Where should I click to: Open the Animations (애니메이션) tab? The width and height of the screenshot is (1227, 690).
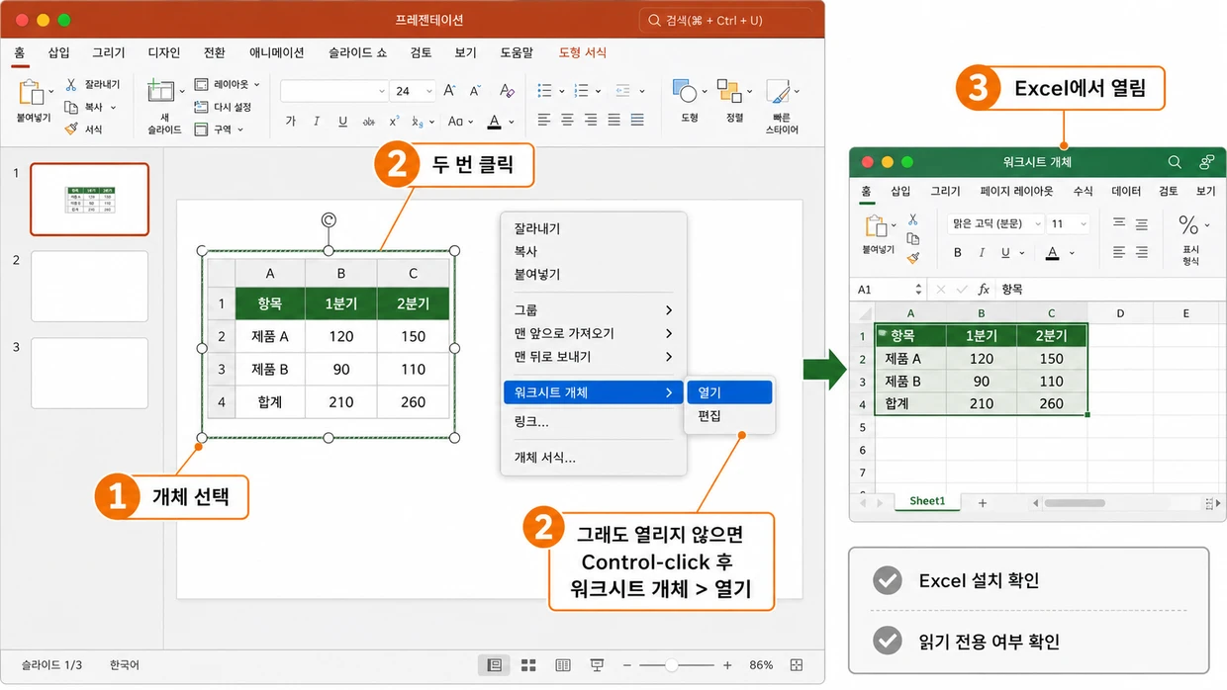coord(276,53)
